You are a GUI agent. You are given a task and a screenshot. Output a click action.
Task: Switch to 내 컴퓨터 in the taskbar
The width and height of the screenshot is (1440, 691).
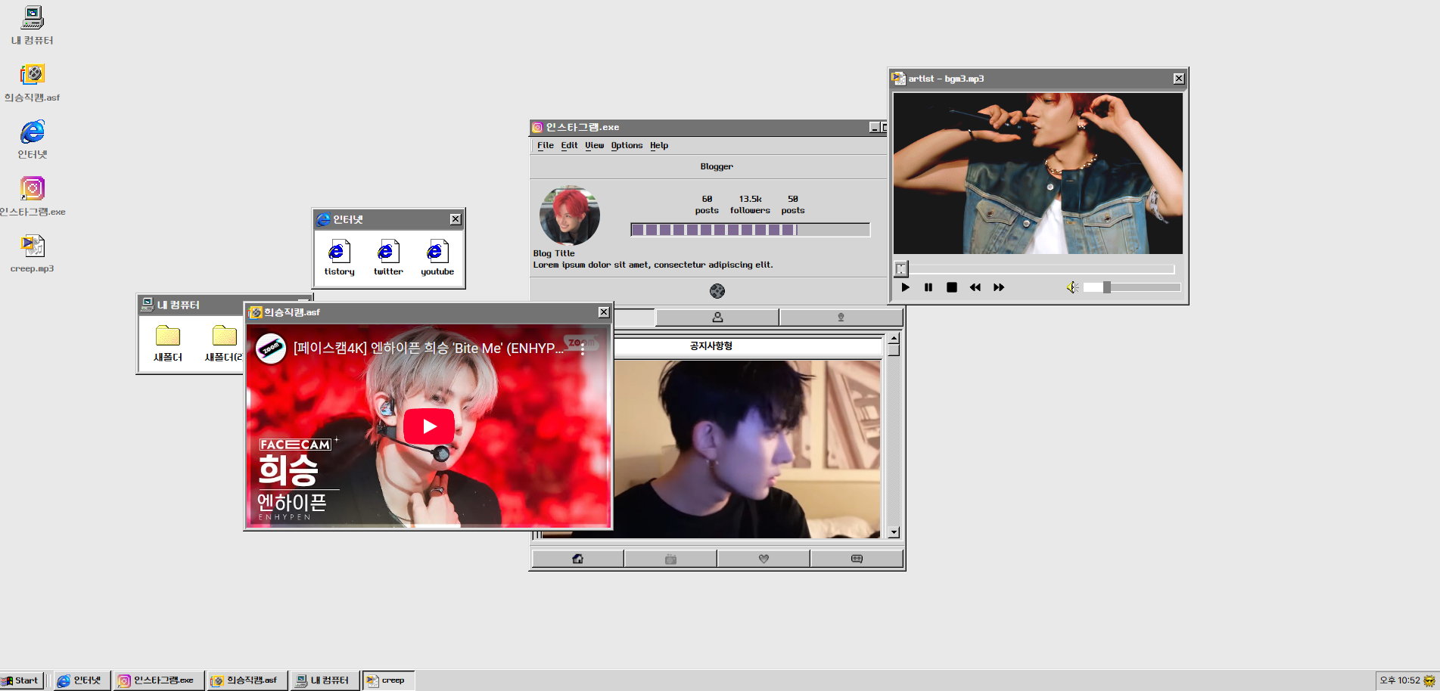click(325, 680)
